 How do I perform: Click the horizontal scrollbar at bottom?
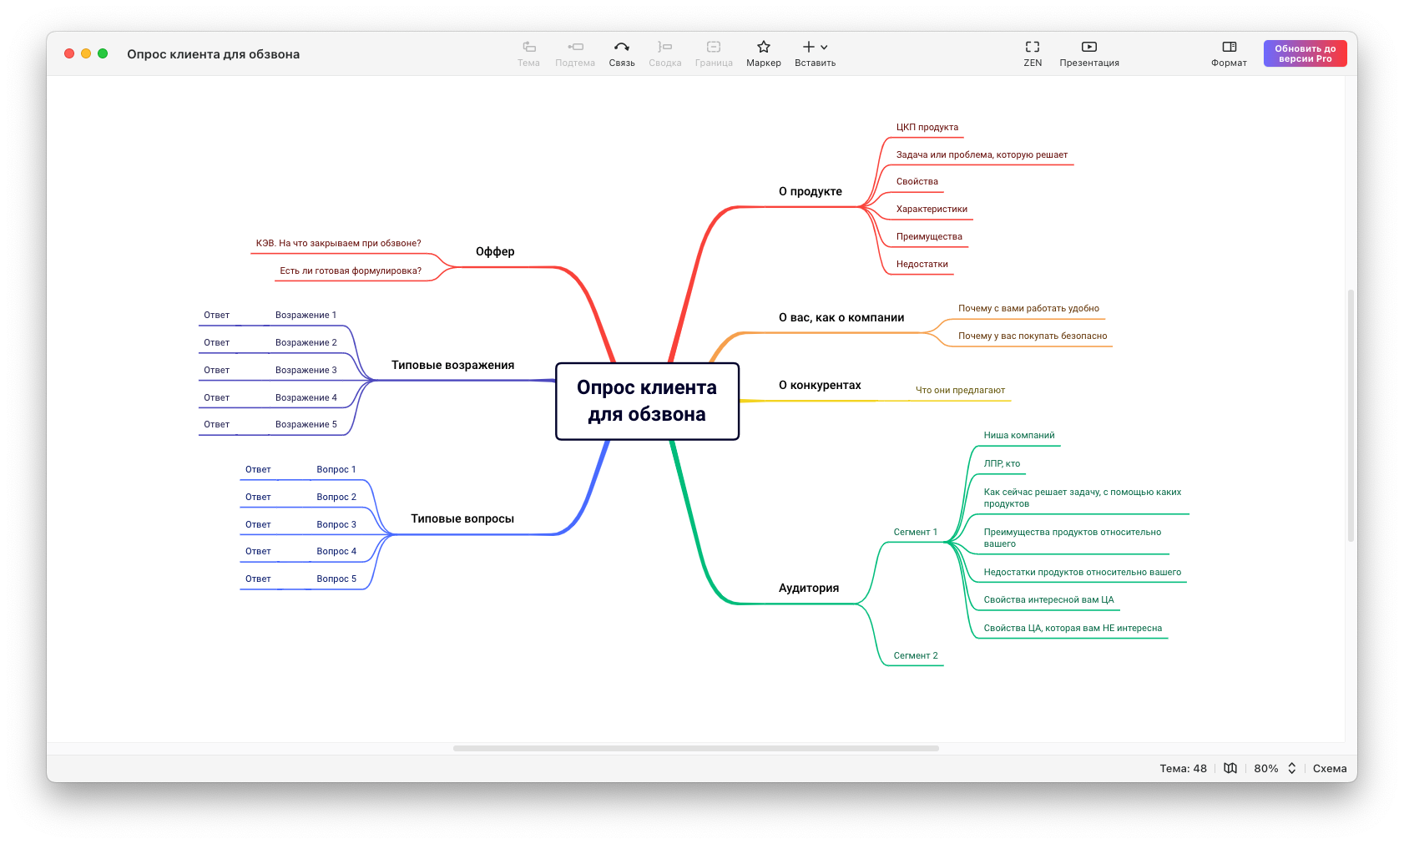click(x=695, y=748)
